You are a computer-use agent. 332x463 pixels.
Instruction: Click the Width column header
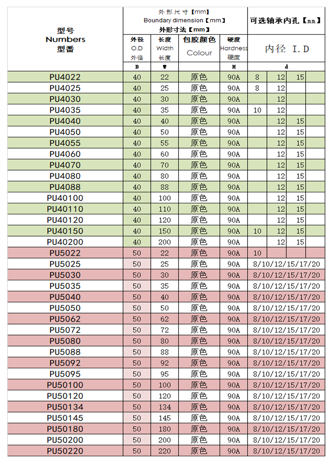[x=164, y=48]
